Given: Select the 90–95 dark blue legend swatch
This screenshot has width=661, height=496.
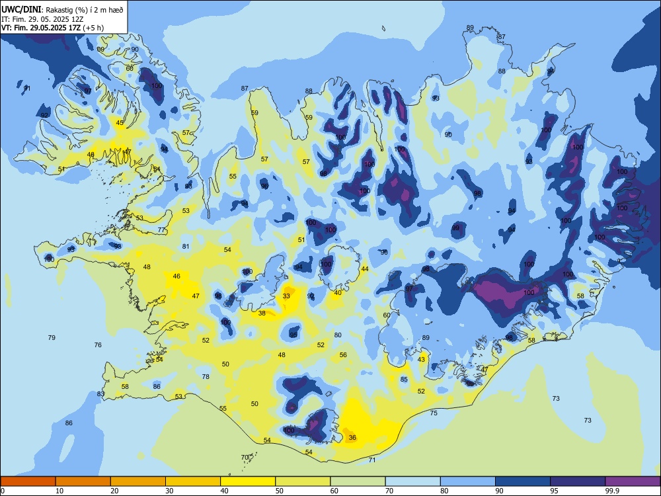Looking at the screenshot, I should [x=523, y=481].
